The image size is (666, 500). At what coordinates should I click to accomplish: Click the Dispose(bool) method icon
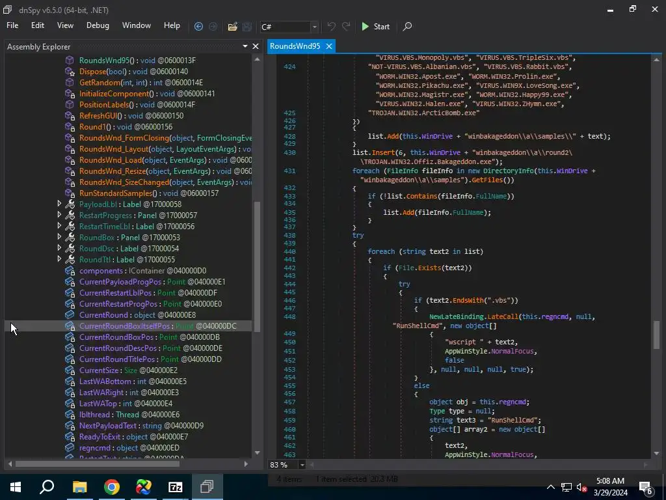click(x=70, y=72)
